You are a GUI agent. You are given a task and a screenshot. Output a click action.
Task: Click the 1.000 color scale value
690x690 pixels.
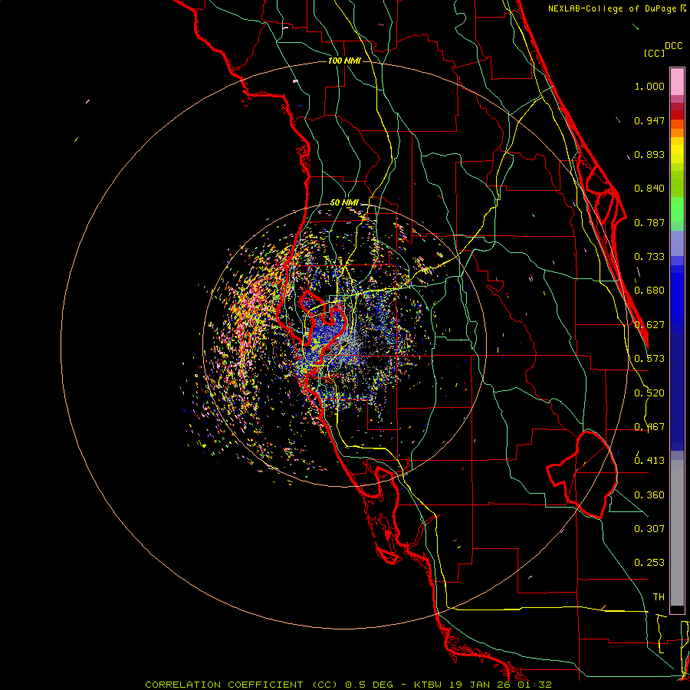(x=649, y=86)
